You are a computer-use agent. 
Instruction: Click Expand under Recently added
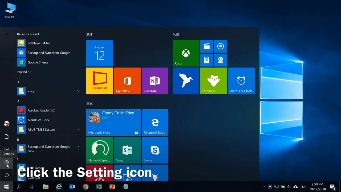coord(24,72)
